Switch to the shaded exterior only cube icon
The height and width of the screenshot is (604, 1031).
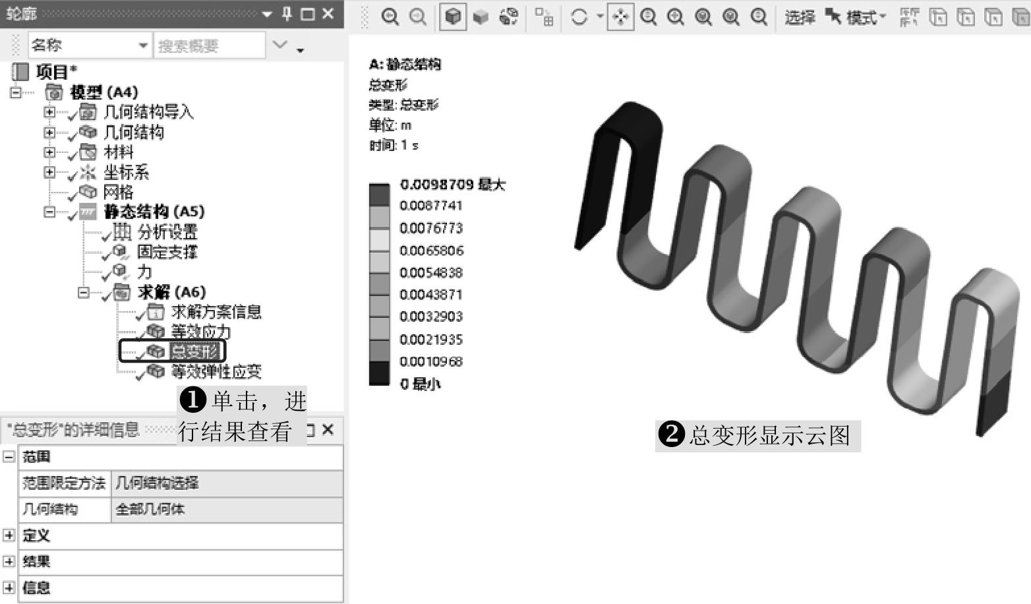(481, 17)
